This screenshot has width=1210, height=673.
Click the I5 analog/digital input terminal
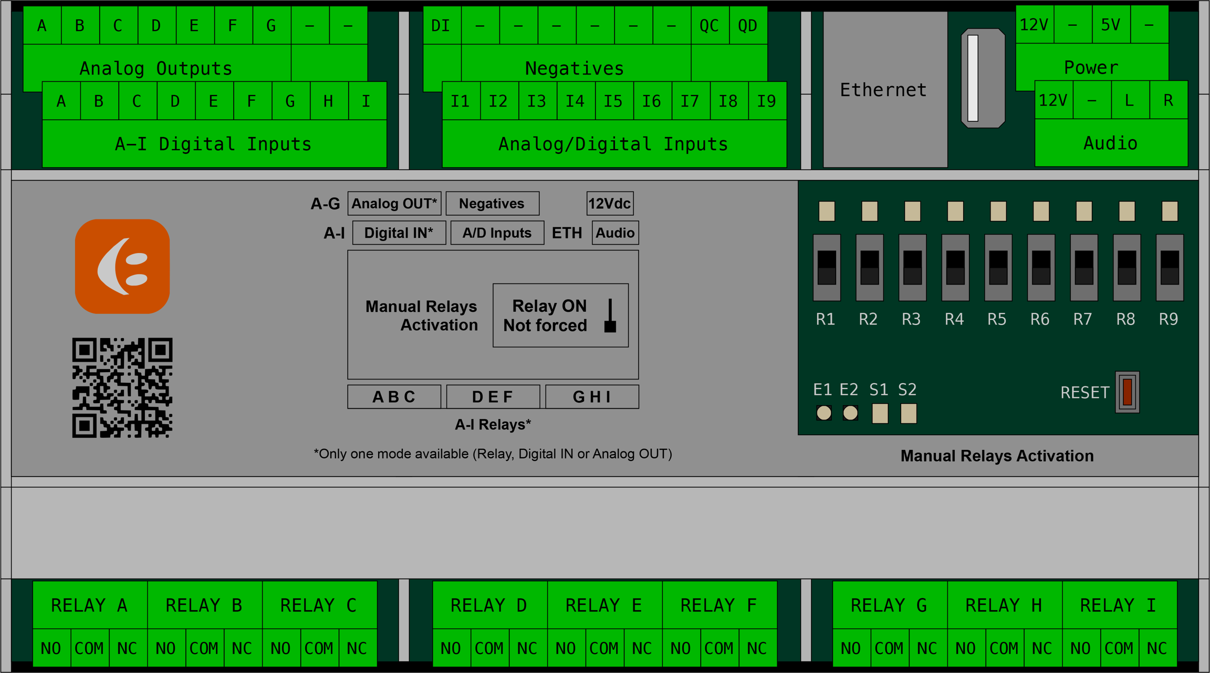613,101
